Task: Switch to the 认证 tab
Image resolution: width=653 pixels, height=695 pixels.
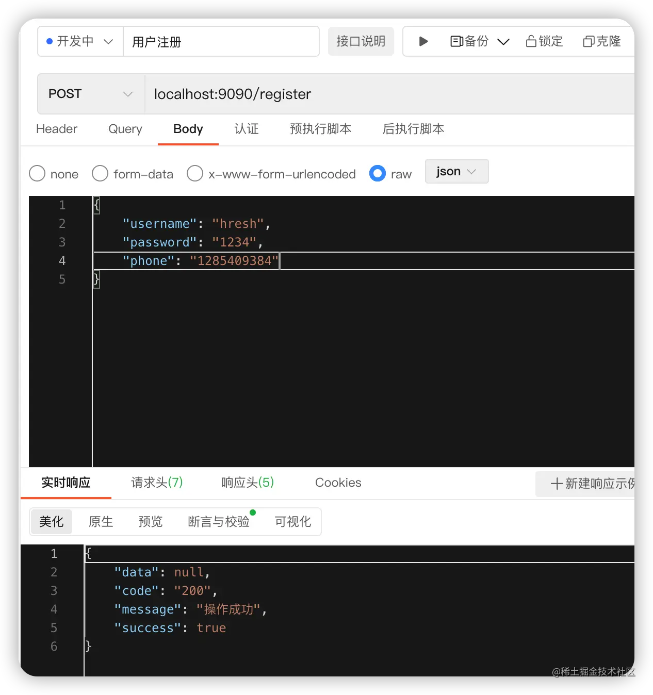Action: tap(246, 129)
